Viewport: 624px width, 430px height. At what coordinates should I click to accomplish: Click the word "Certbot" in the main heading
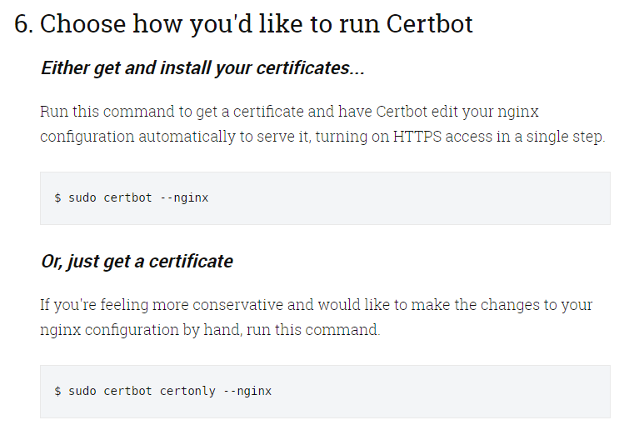[430, 23]
